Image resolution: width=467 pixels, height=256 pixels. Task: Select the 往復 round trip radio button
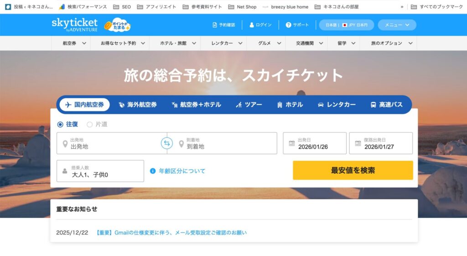pyautogui.click(x=60, y=124)
